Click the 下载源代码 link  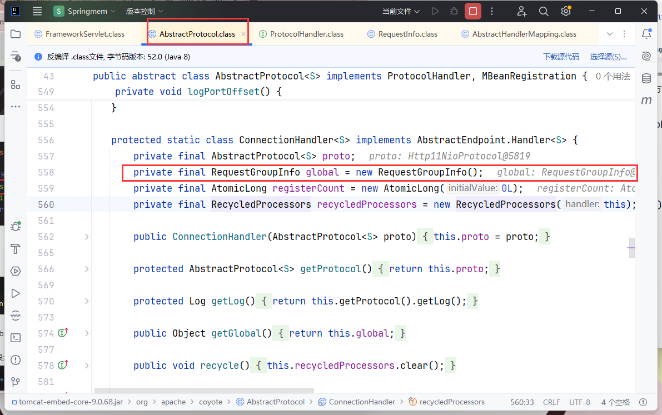tap(561, 57)
